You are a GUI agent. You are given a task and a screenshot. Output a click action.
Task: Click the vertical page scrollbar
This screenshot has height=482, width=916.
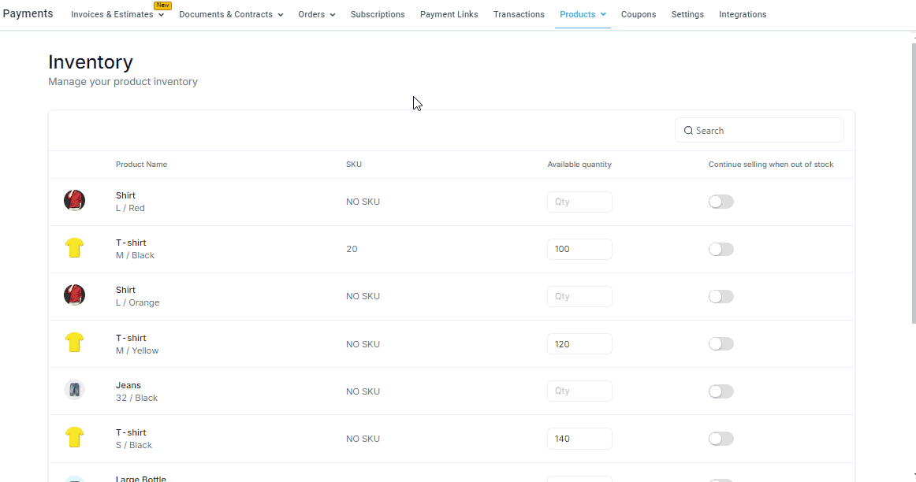(x=914, y=183)
